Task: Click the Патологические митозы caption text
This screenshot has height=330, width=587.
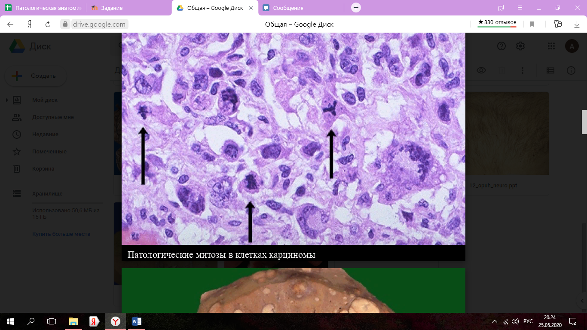Action: tap(221, 254)
